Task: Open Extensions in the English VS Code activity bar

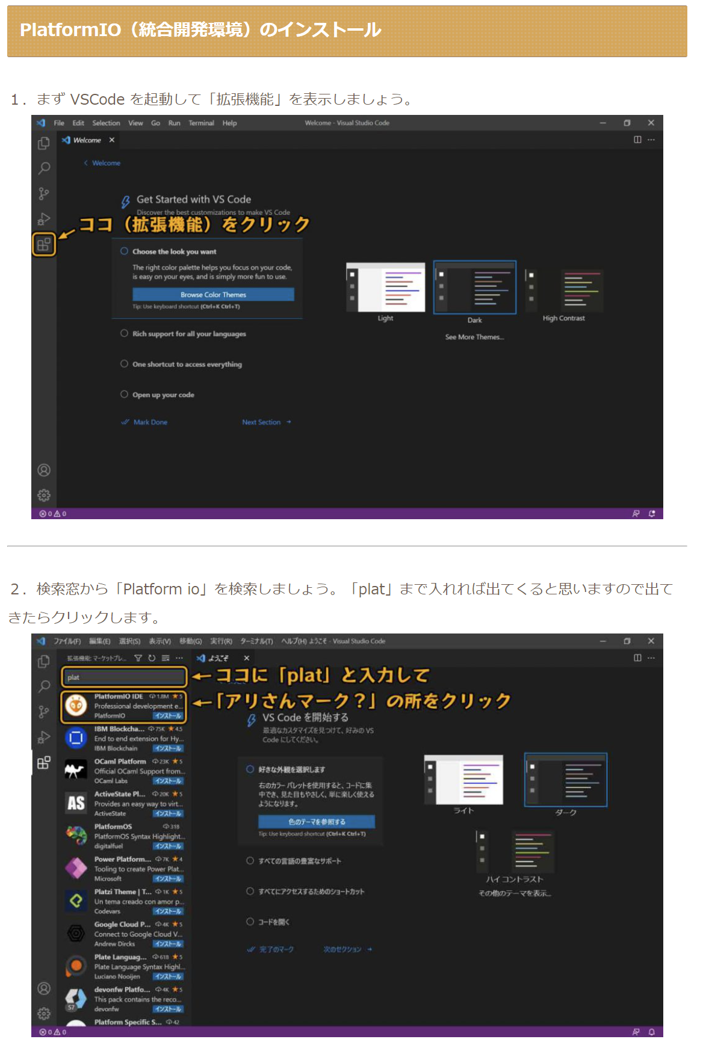Action: coord(44,244)
